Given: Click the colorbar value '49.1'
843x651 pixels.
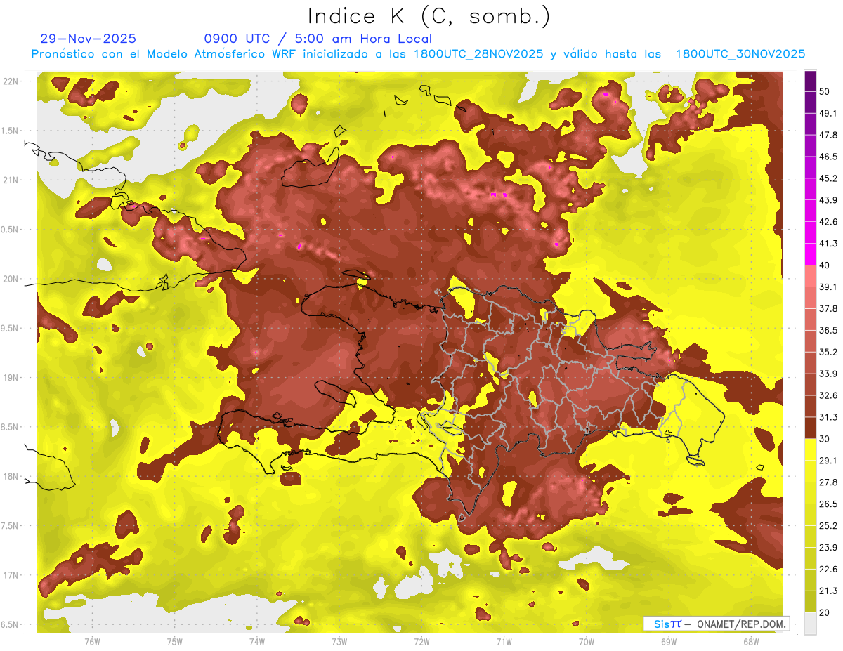Looking at the screenshot, I should 828,113.
